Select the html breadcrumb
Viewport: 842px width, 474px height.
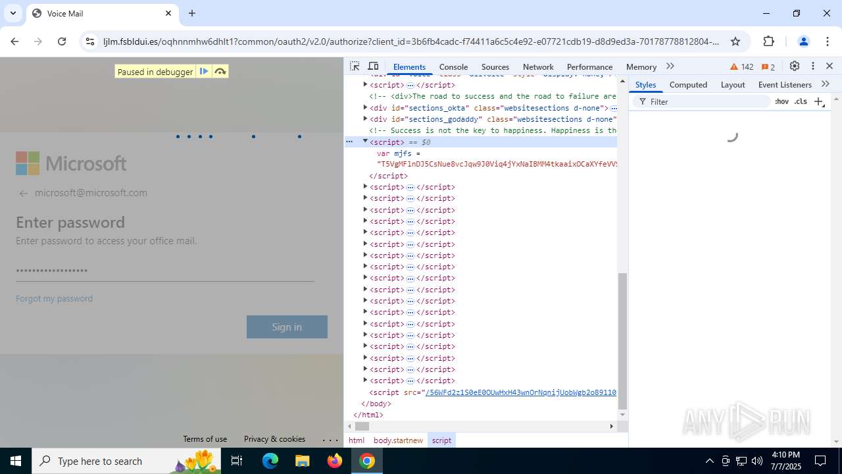click(x=356, y=440)
